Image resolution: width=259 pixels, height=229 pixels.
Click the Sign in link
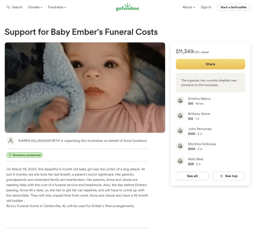(206, 7)
